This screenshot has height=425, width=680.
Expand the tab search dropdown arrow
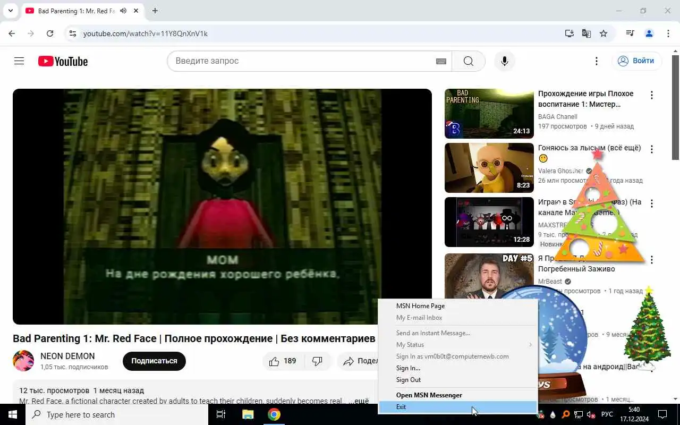[10, 11]
